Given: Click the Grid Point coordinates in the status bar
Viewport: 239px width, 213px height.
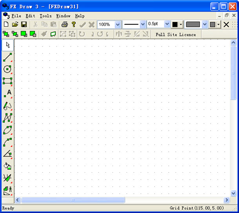Looking at the screenshot, I should click(196, 208).
